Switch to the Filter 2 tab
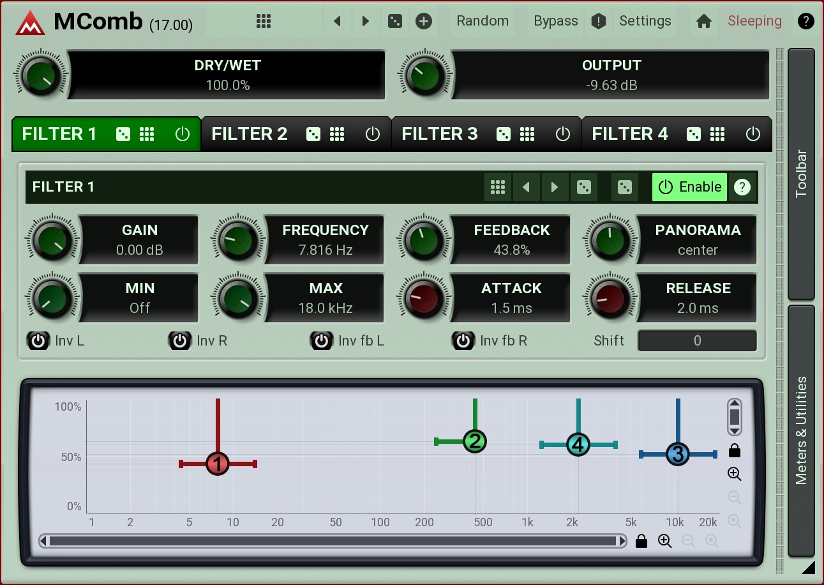 tap(250, 134)
